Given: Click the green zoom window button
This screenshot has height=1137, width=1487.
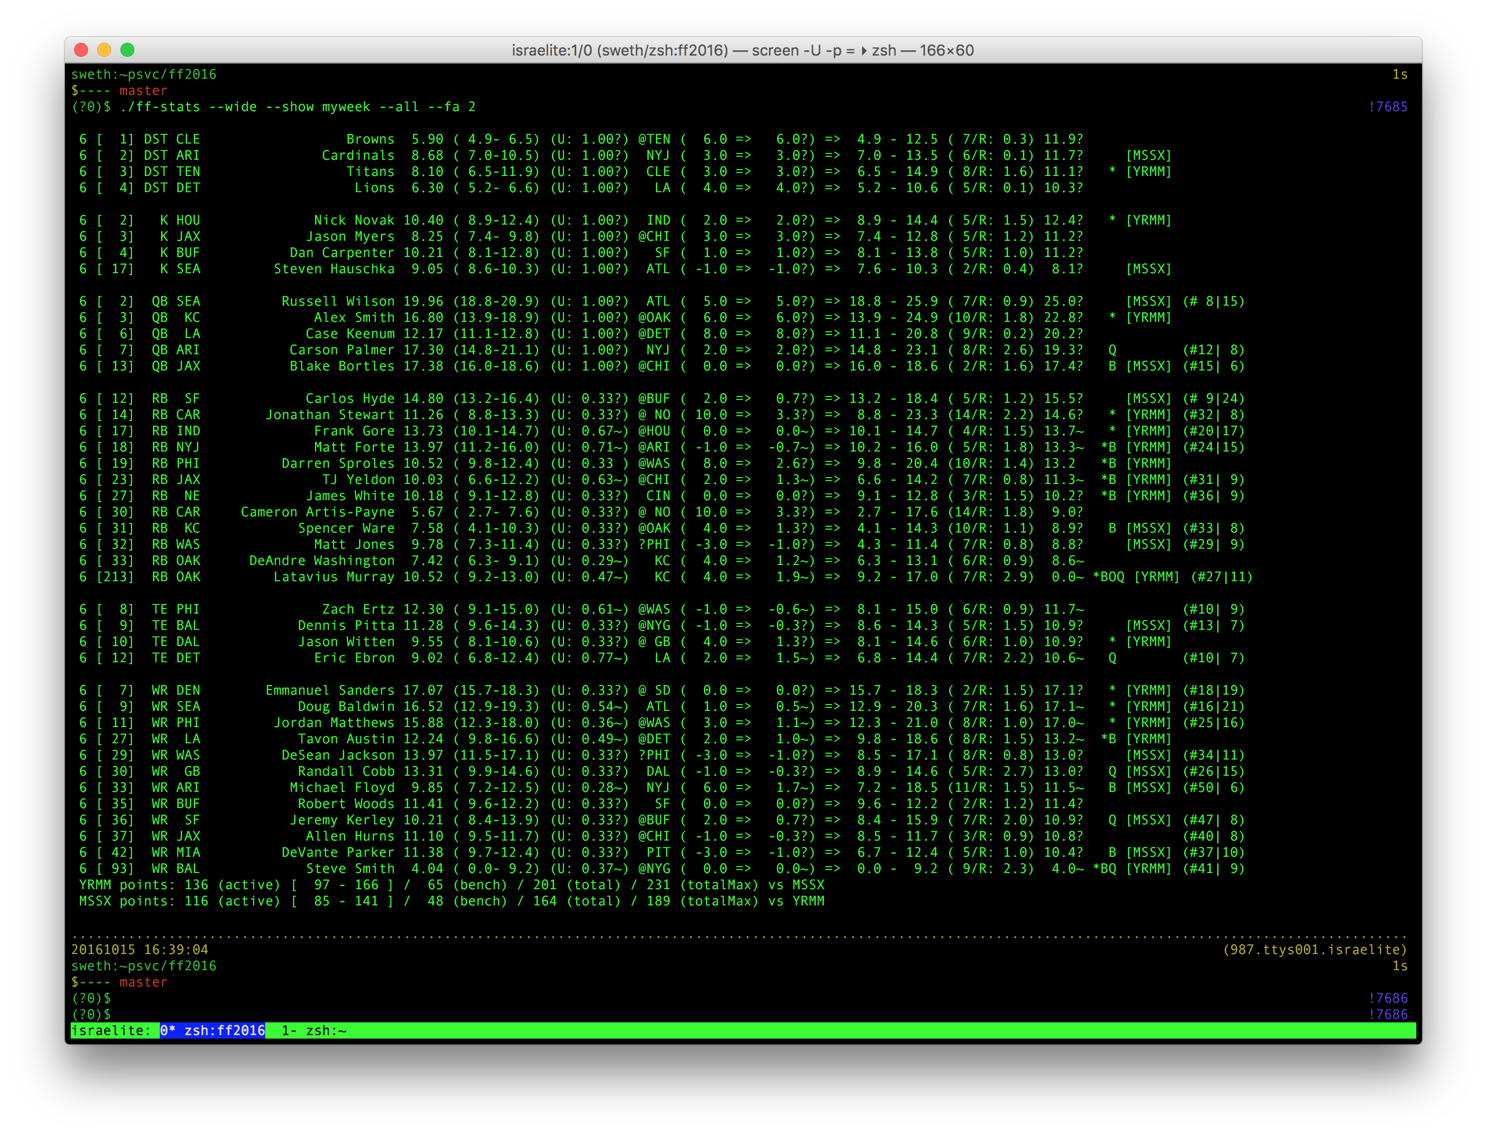Looking at the screenshot, I should click(127, 50).
